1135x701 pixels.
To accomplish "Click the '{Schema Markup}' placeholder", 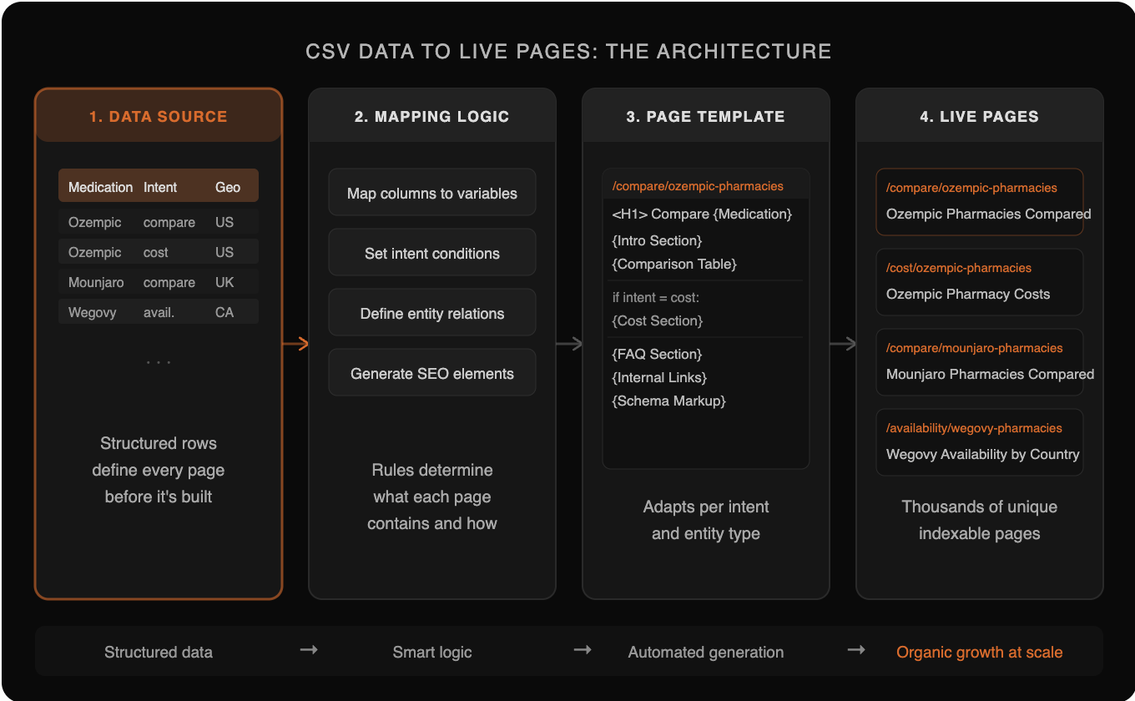I will tap(668, 401).
